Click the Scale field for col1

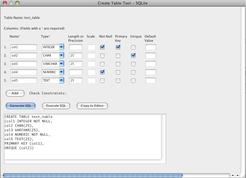(x=92, y=47)
